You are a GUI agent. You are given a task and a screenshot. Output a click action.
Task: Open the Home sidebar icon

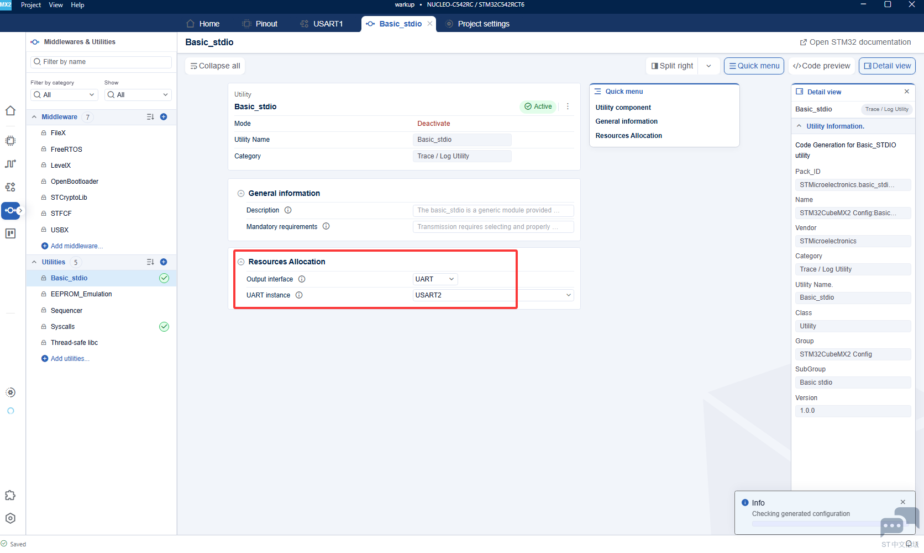click(11, 111)
